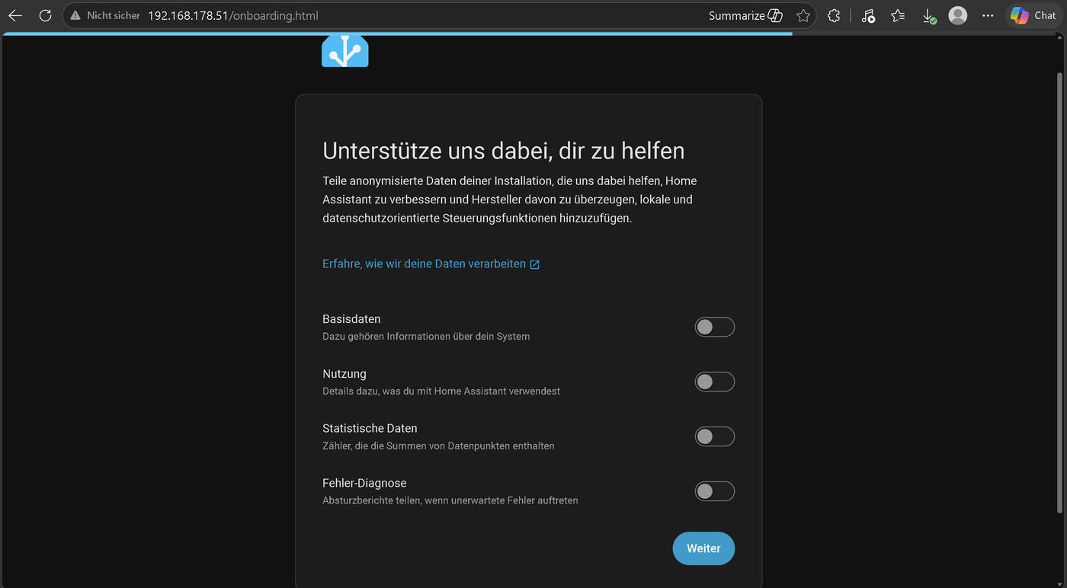Click the Home Assistant logo
The height and width of the screenshot is (588, 1067).
pyautogui.click(x=345, y=50)
